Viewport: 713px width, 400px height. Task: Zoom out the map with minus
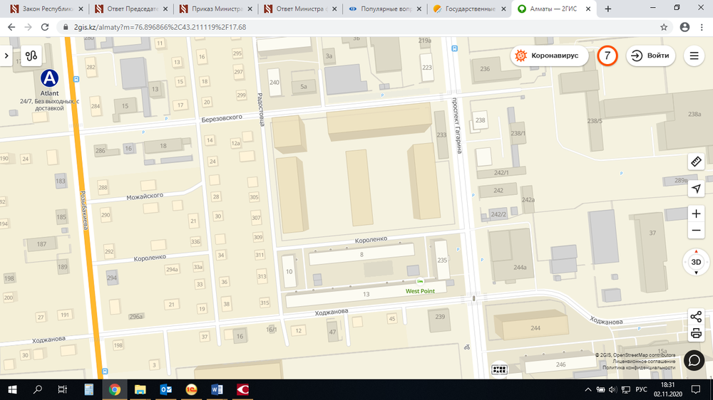pyautogui.click(x=697, y=231)
